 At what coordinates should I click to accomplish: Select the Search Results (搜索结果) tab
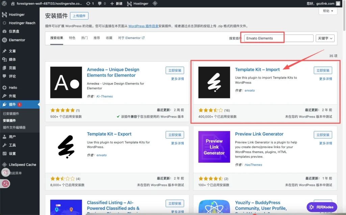click(57, 38)
